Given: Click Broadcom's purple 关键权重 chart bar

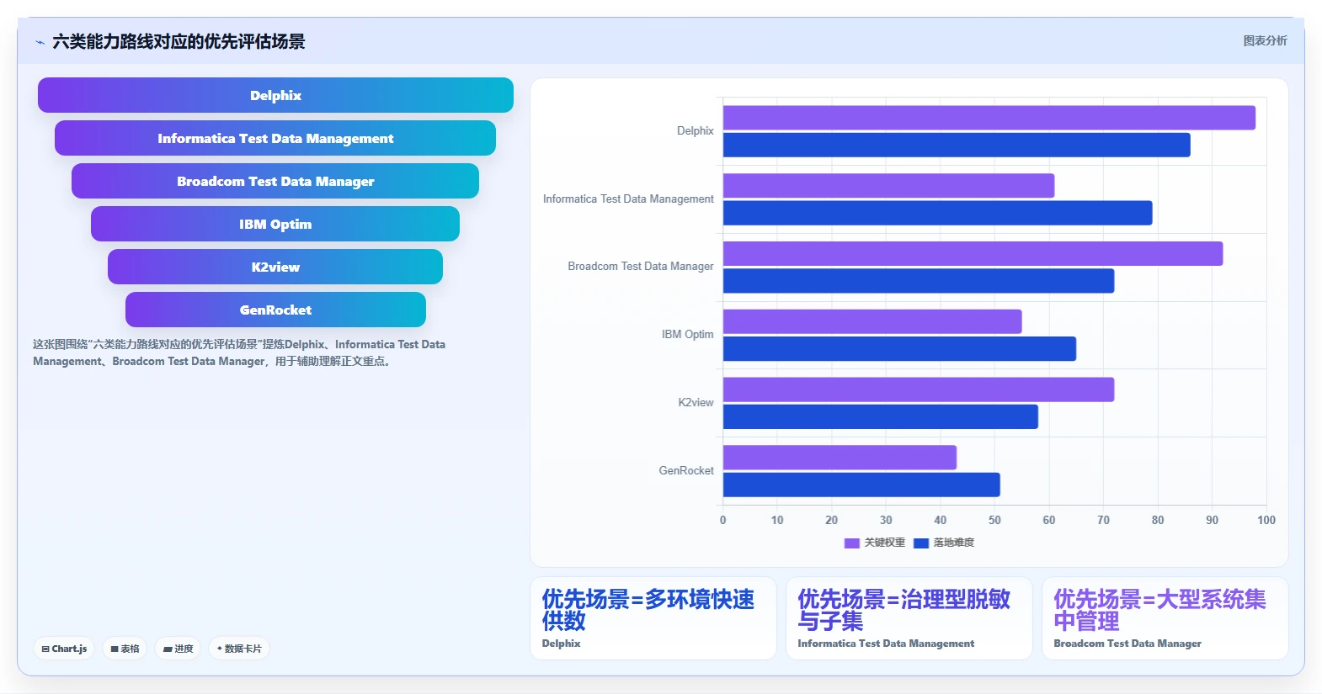Looking at the screenshot, I should tap(973, 253).
